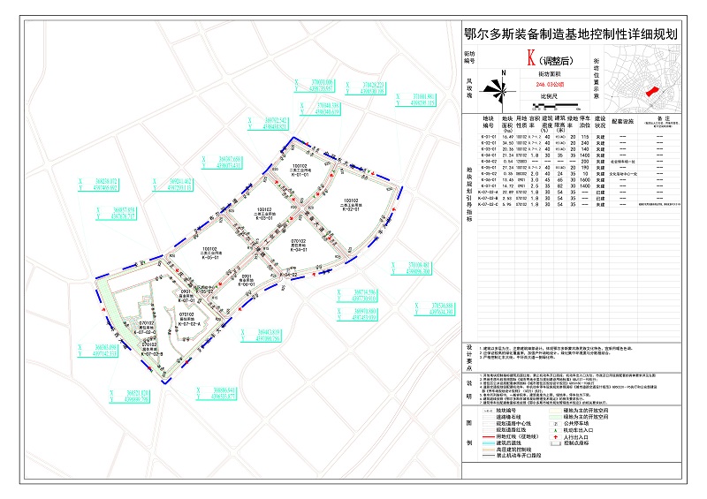Click parcel K-06-01 label on the map

247,284
